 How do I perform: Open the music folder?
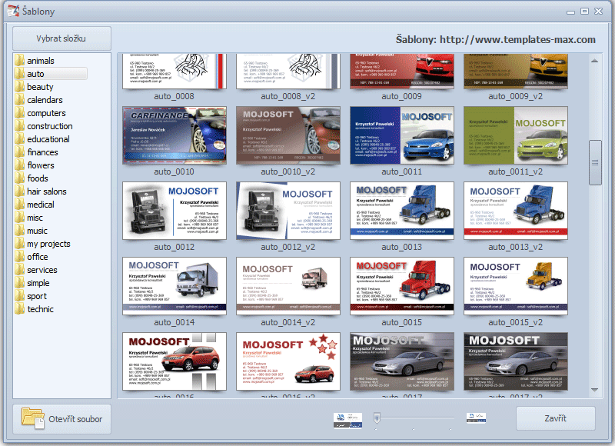click(32, 231)
